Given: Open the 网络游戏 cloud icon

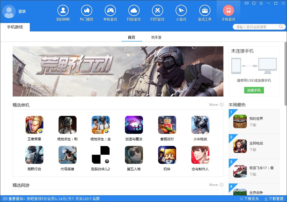Looking at the screenshot, I should [134, 11].
